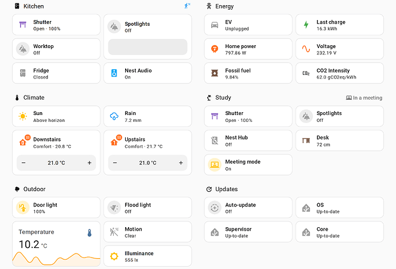This screenshot has width=396, height=269.
Task: Toggle the Auto-update icon
Action: coord(215,208)
